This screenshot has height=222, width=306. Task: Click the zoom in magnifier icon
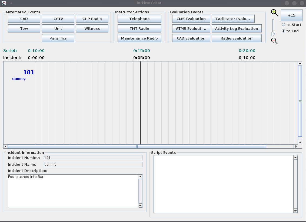click(x=274, y=12)
